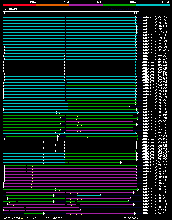Select the UniRef100_B8ATP6 label

point(154,79)
